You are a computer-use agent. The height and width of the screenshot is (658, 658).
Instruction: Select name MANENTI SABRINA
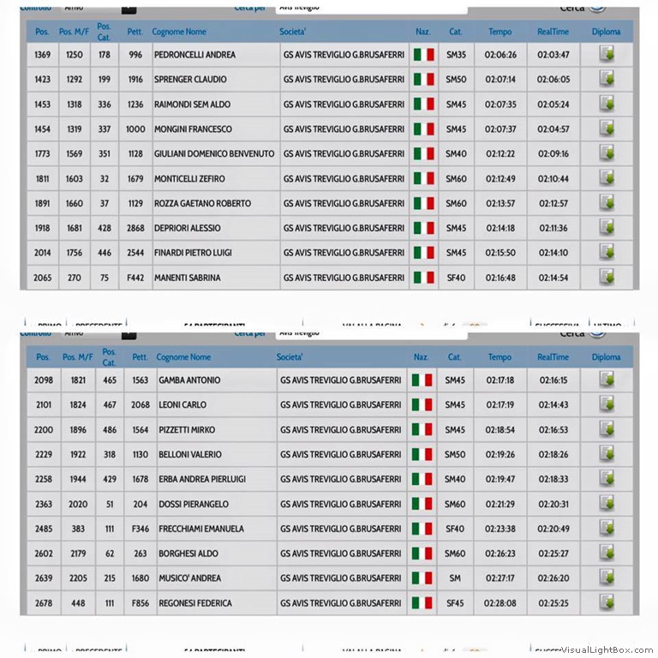[187, 278]
